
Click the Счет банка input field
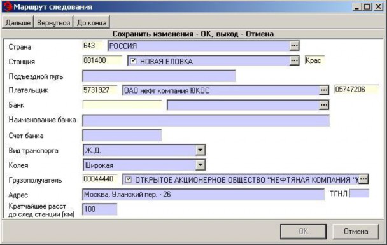122,135
